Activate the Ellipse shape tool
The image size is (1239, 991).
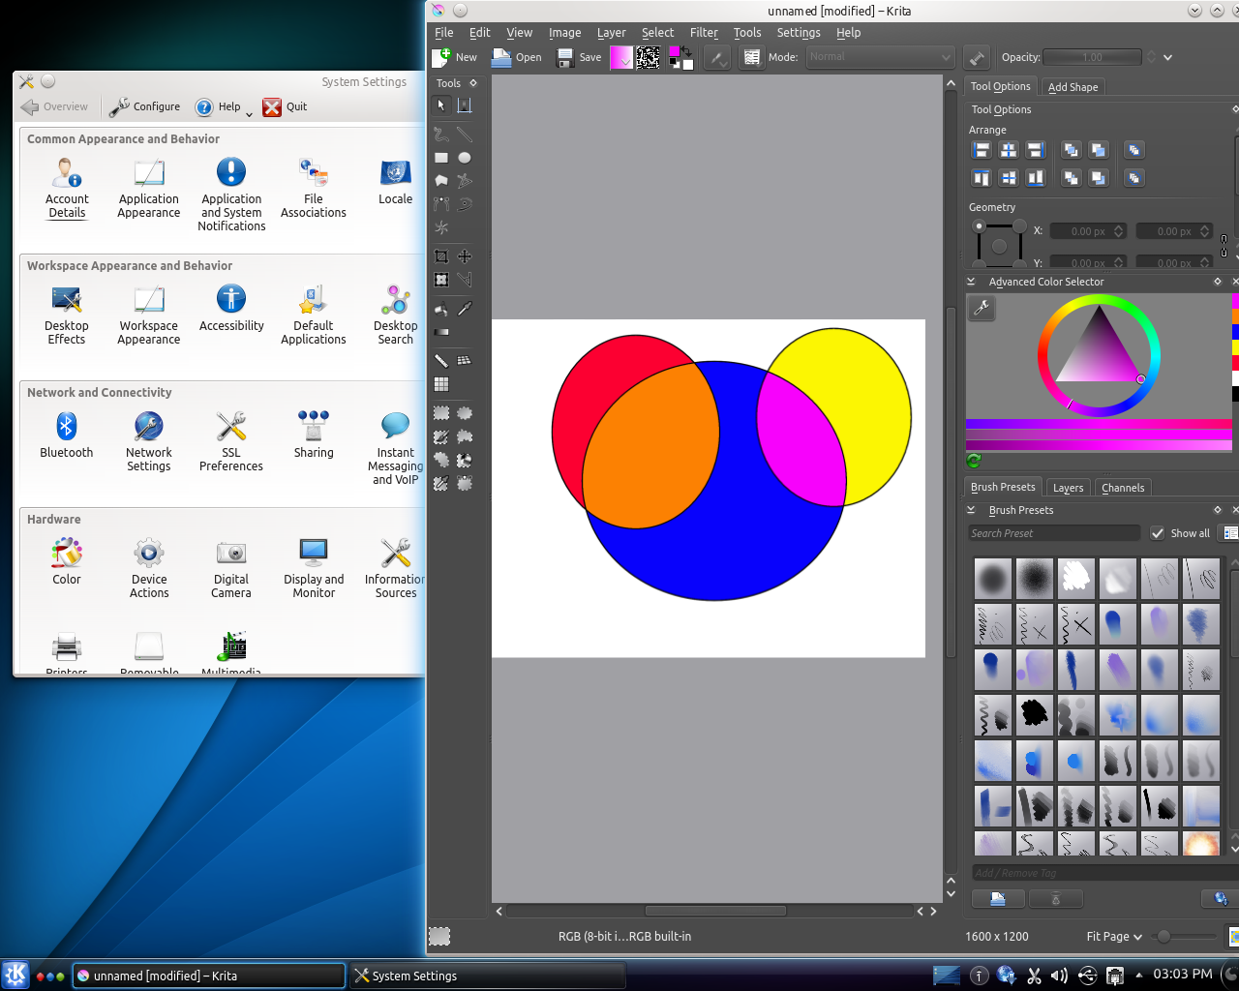[x=465, y=158]
